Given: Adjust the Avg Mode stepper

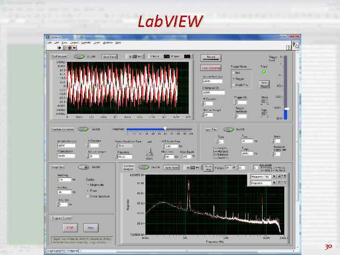Looking at the screenshot, I should pyautogui.click(x=253, y=168).
